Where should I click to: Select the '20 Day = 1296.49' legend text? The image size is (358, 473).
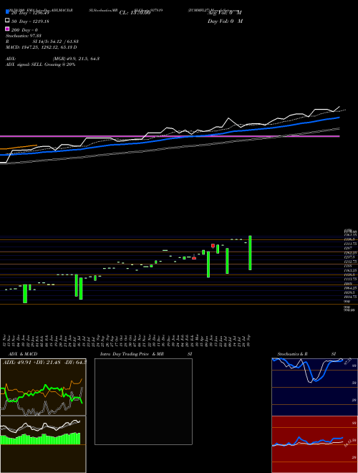pyautogui.click(x=30, y=13)
